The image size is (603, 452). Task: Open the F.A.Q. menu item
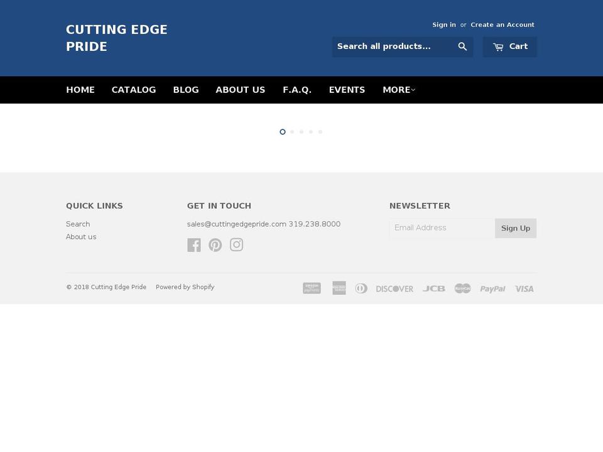297,90
